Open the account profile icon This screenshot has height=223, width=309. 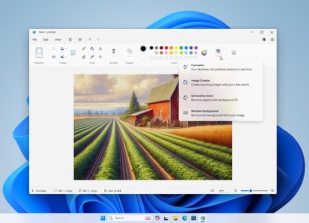[x=264, y=39]
